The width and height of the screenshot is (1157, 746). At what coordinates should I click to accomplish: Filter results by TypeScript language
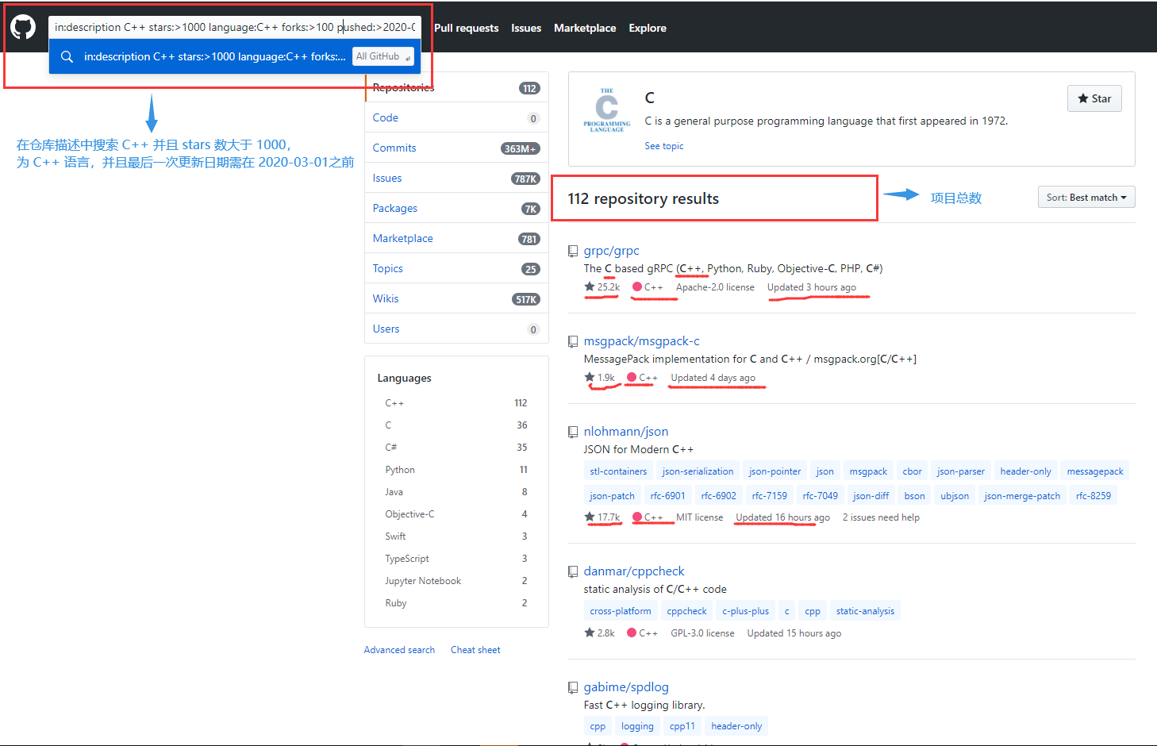coord(456,559)
